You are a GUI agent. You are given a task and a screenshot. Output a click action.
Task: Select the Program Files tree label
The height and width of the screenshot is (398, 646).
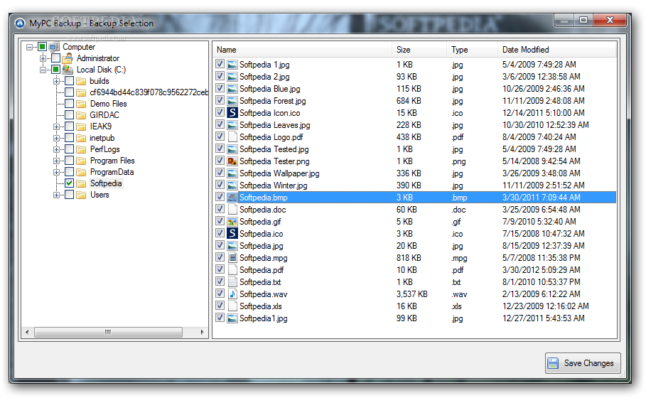[x=112, y=161]
